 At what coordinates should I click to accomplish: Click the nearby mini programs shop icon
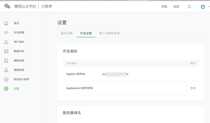tap(6, 79)
